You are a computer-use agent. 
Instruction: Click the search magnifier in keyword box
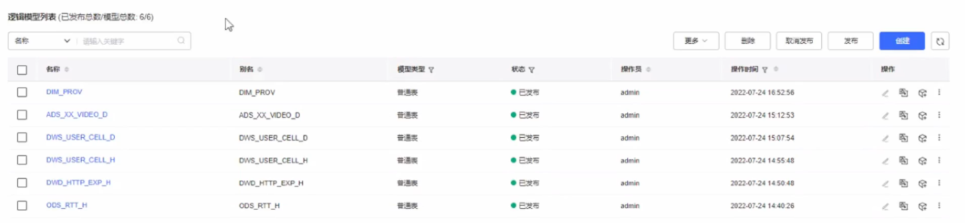[181, 41]
